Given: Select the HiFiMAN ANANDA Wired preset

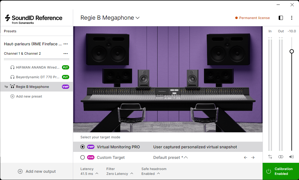Looking at the screenshot, I should pyautogui.click(x=36, y=67).
